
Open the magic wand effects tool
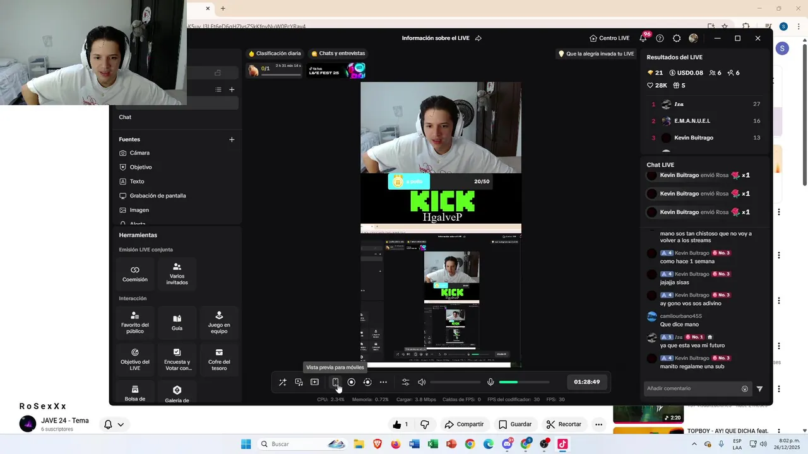tap(283, 382)
